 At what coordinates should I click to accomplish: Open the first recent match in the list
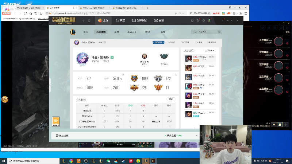[200, 58]
